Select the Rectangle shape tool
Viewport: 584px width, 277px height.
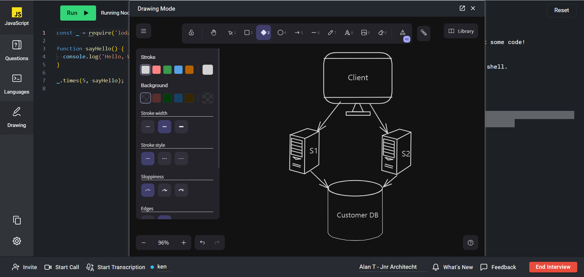click(x=247, y=32)
